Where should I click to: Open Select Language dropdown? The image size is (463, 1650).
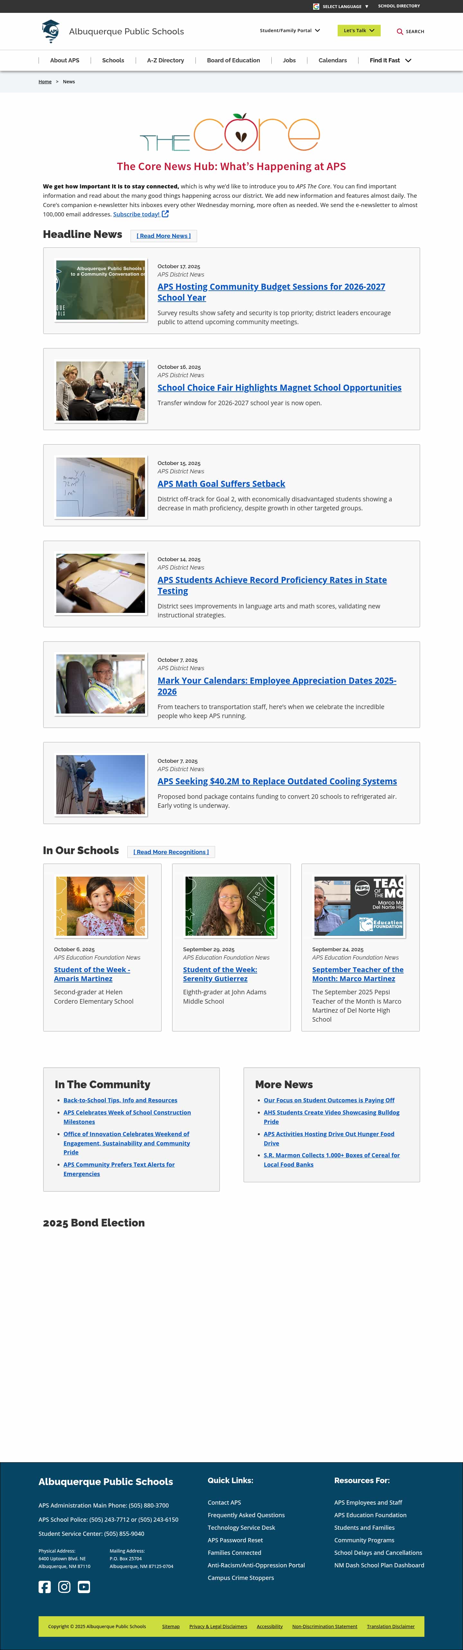346,6
